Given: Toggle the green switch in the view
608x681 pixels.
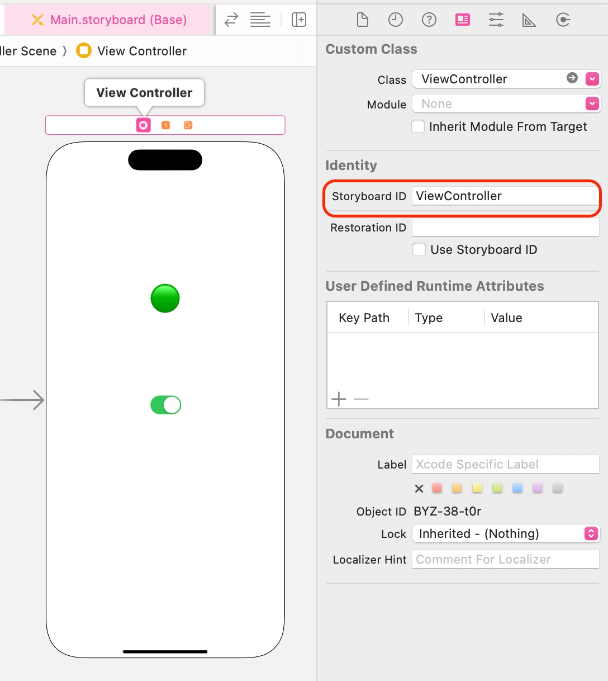Looking at the screenshot, I should click(165, 405).
